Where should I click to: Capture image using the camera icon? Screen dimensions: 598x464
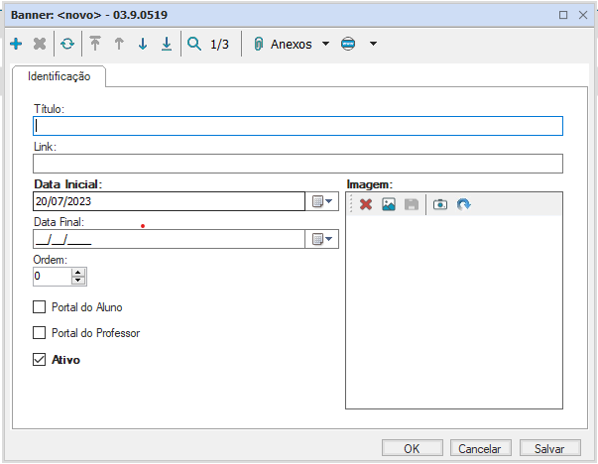pos(440,204)
